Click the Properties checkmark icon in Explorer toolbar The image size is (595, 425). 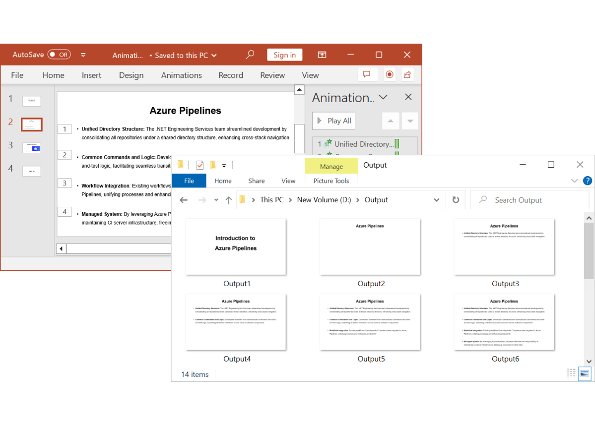point(200,165)
